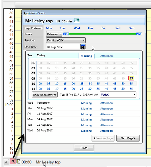Click the Start Date input field

coord(63,47)
